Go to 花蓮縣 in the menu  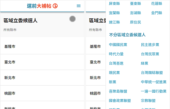coord(157,4)
